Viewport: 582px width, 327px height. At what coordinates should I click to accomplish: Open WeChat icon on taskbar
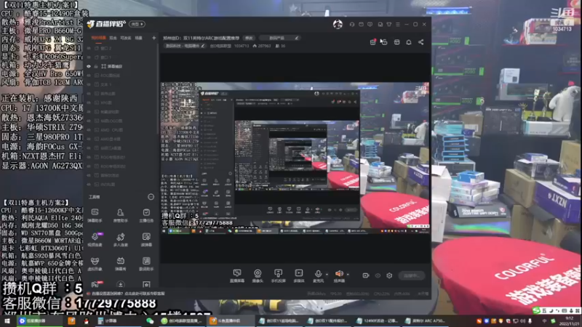click(x=150, y=321)
